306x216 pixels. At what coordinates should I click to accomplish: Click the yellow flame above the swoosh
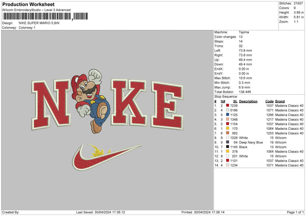click(x=99, y=151)
